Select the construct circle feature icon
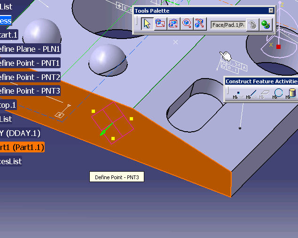Viewport: 298px width, 238px height. click(278, 93)
